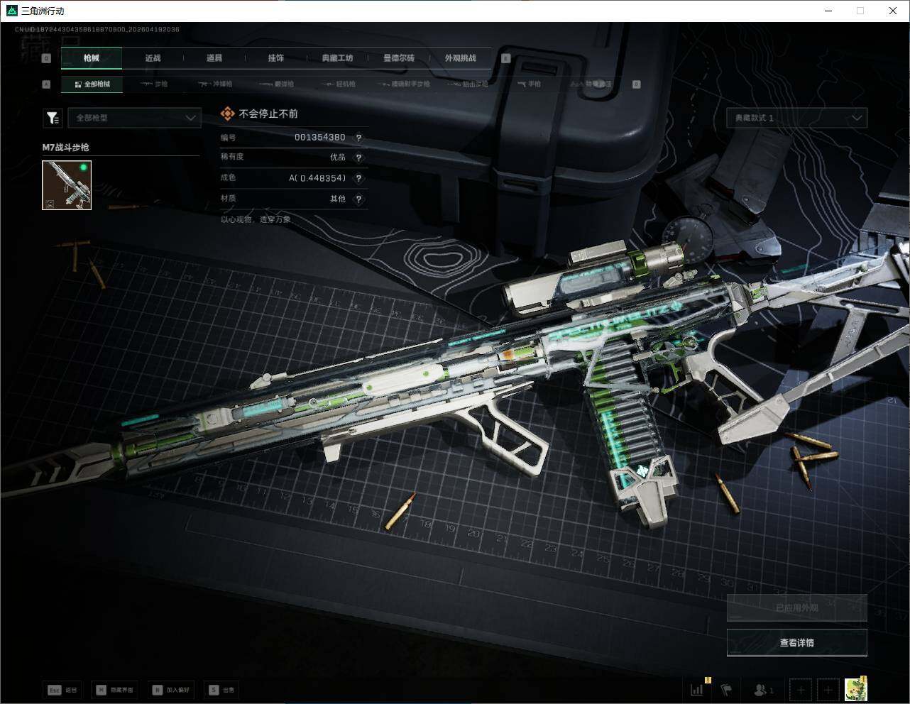Select the 外观挑战 tab
The height and width of the screenshot is (704, 910).
460,58
